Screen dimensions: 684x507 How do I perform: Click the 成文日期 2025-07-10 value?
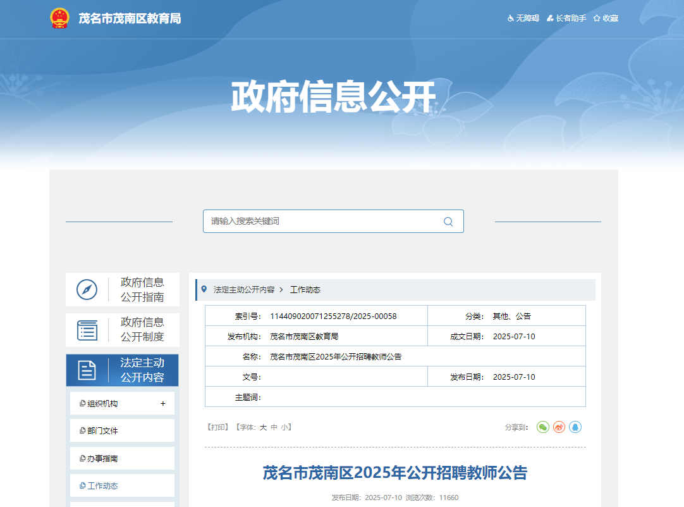[514, 337]
